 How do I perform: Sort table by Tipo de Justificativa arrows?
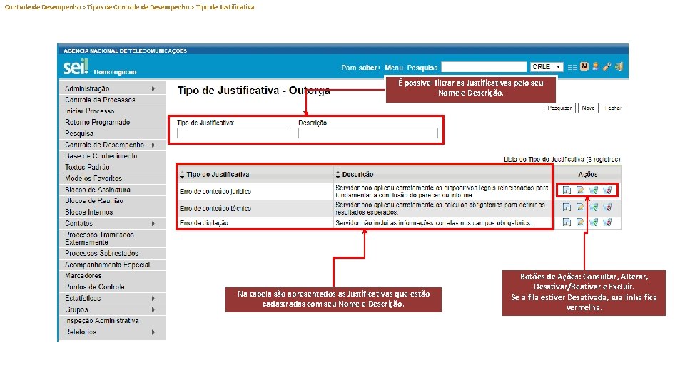click(x=182, y=175)
